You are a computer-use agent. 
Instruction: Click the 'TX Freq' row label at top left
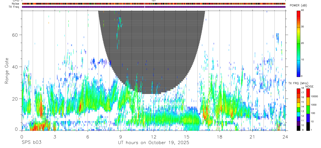pyautogui.click(x=14, y=7)
